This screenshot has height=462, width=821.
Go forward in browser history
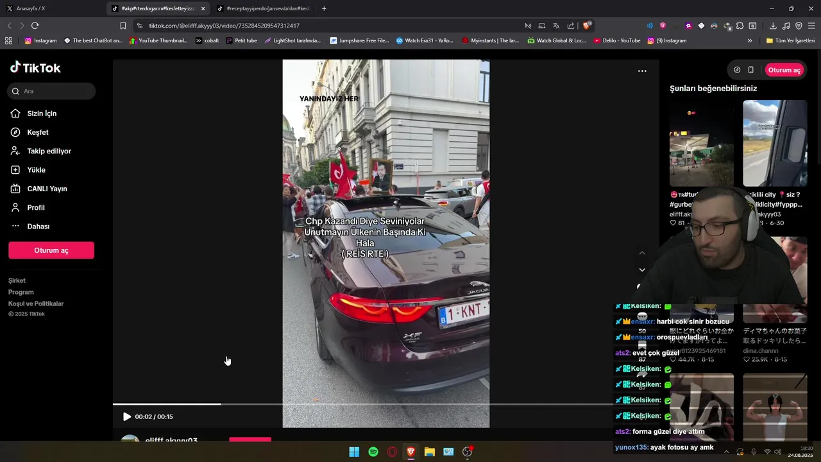click(22, 26)
